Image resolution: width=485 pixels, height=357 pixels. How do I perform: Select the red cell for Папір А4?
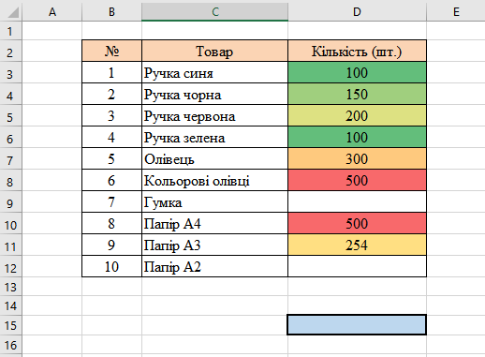click(x=357, y=223)
